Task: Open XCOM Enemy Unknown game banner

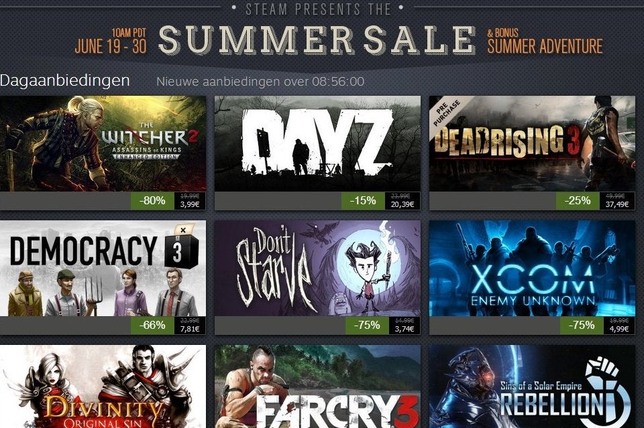Action: coord(532,268)
